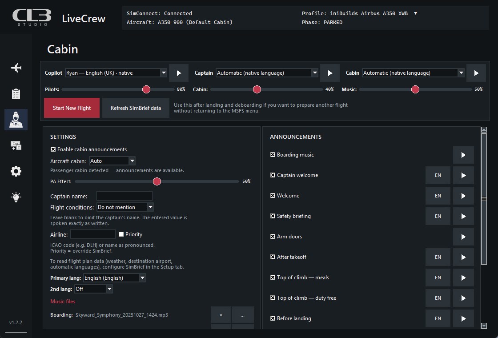
Task: Uncheck Top of climb — duty free checkbox
Action: 273,298
